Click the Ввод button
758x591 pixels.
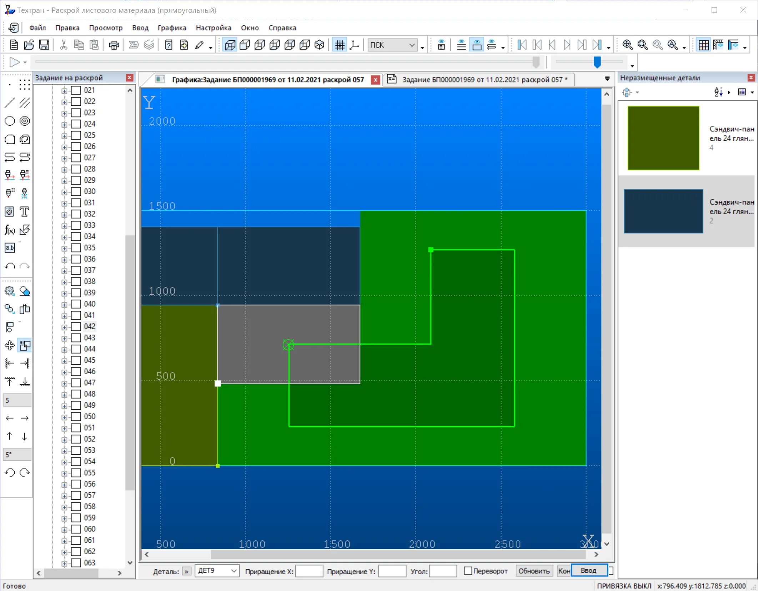pyautogui.click(x=589, y=570)
